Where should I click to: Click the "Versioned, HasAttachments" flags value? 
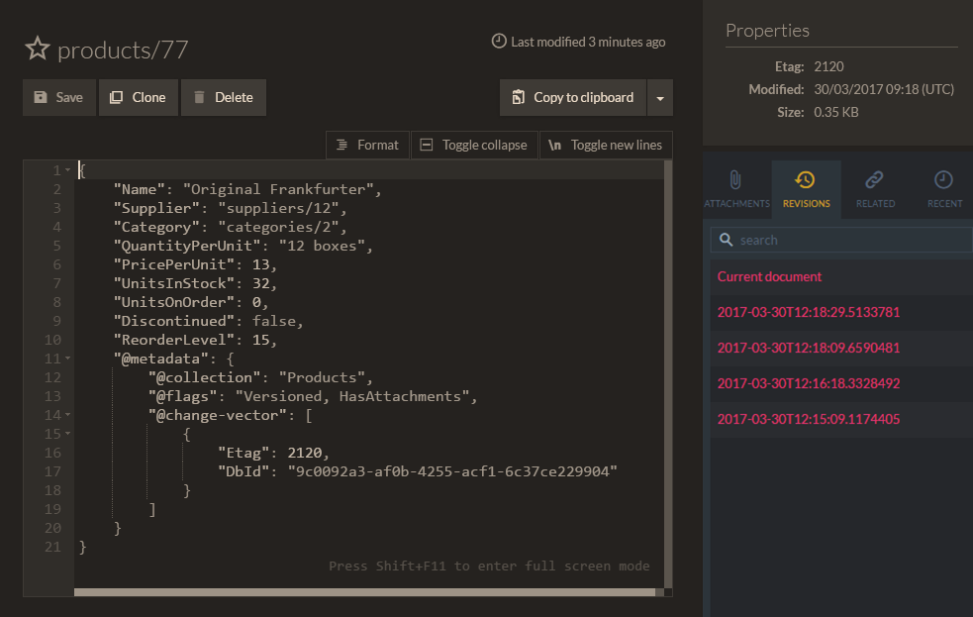[x=352, y=396]
